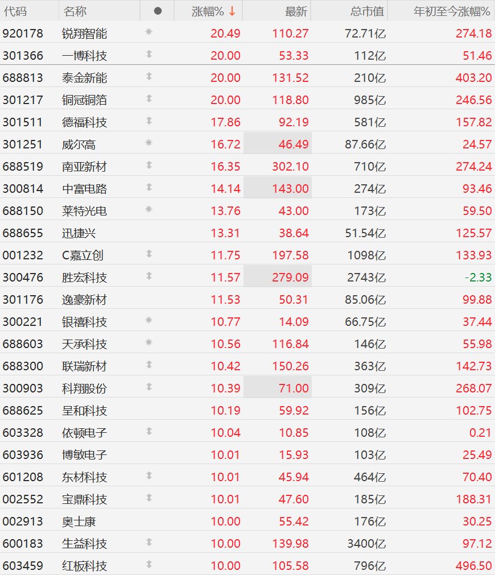Toggle the red sort arrow in 涨幅% header

(232, 11)
